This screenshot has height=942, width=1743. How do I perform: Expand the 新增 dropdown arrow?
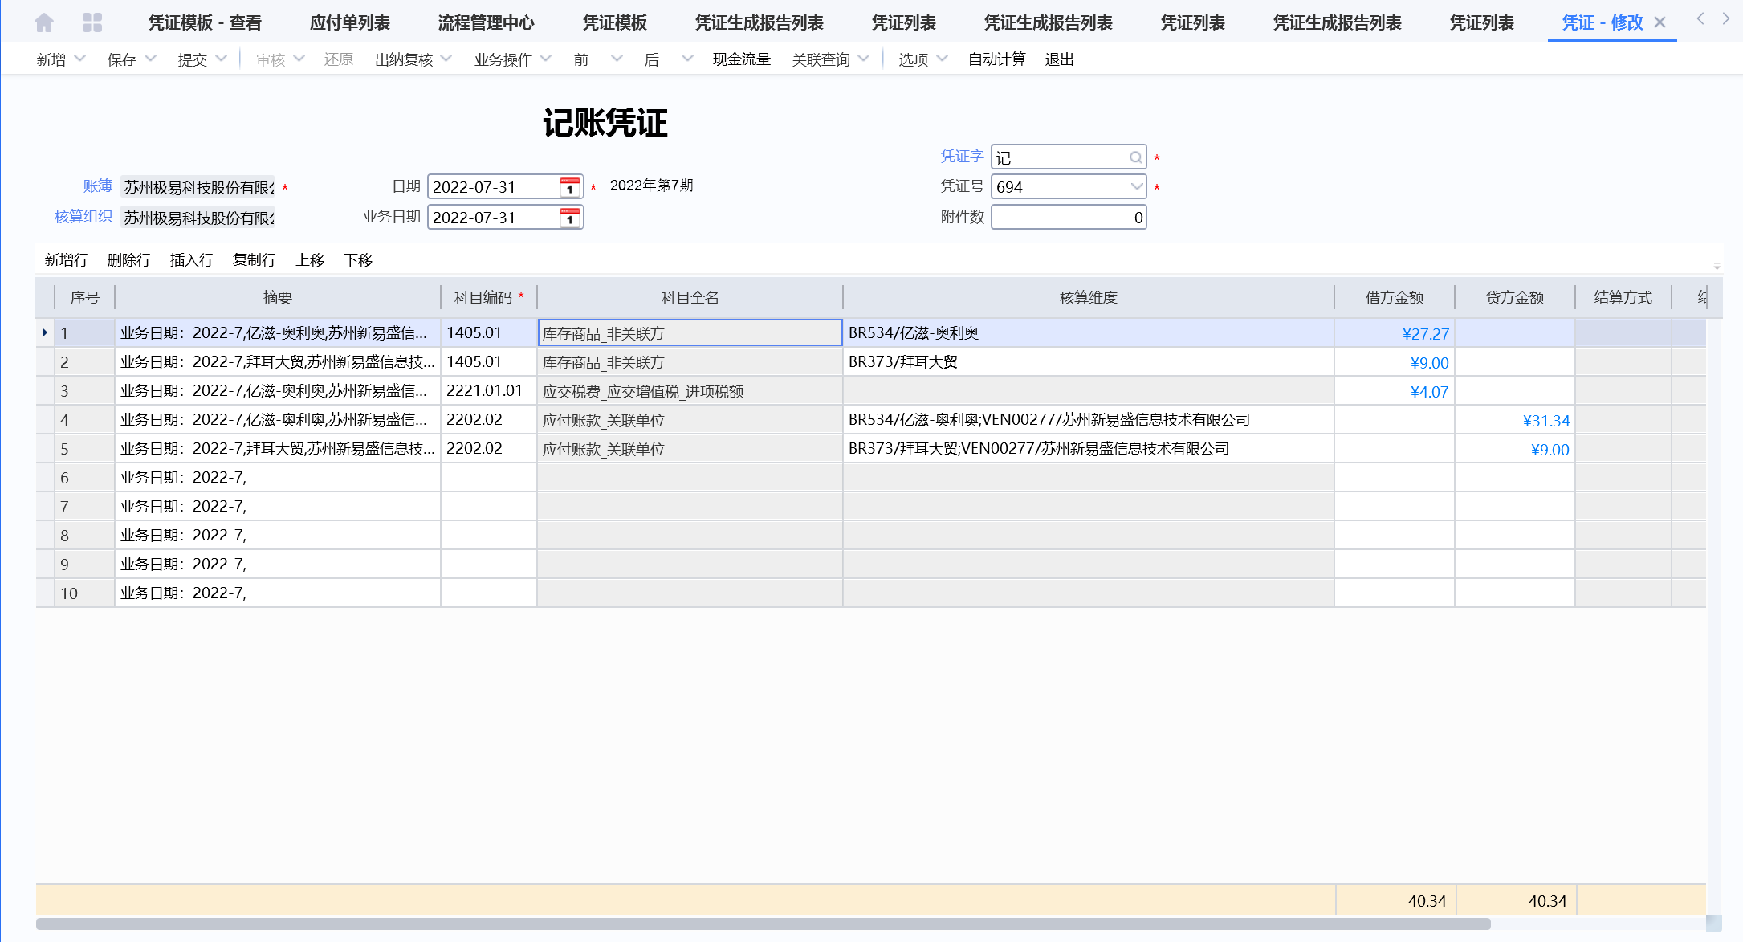tap(79, 59)
